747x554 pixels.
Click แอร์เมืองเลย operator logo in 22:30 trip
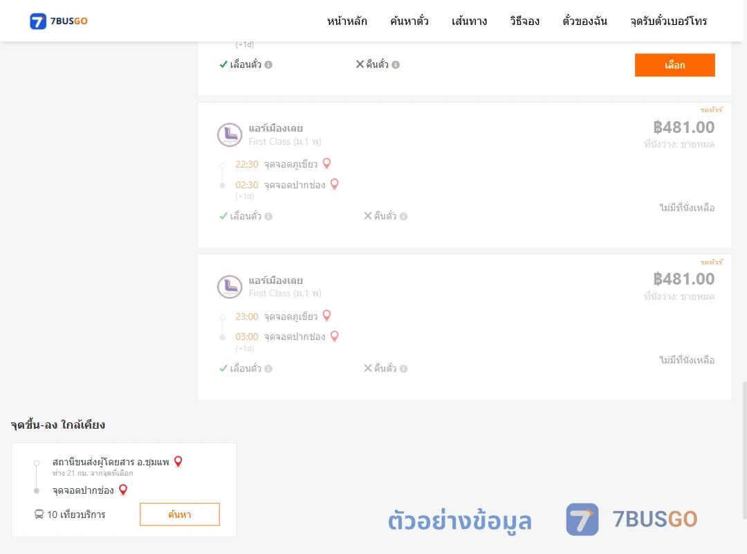pyautogui.click(x=230, y=134)
